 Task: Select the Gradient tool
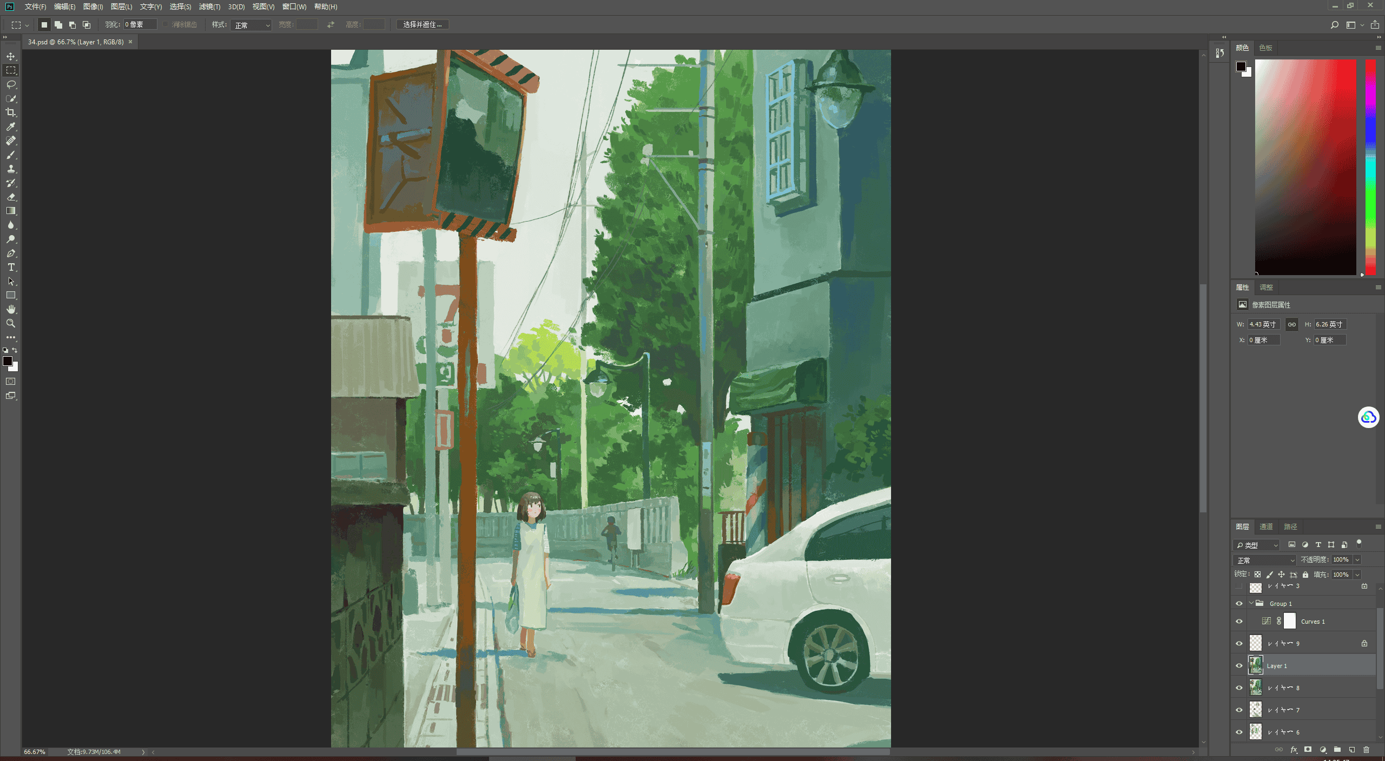coord(11,211)
